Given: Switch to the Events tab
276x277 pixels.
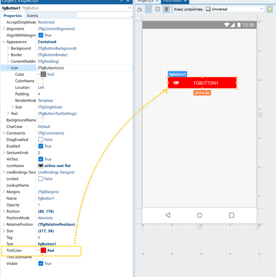Looking at the screenshot, I should [33, 16].
